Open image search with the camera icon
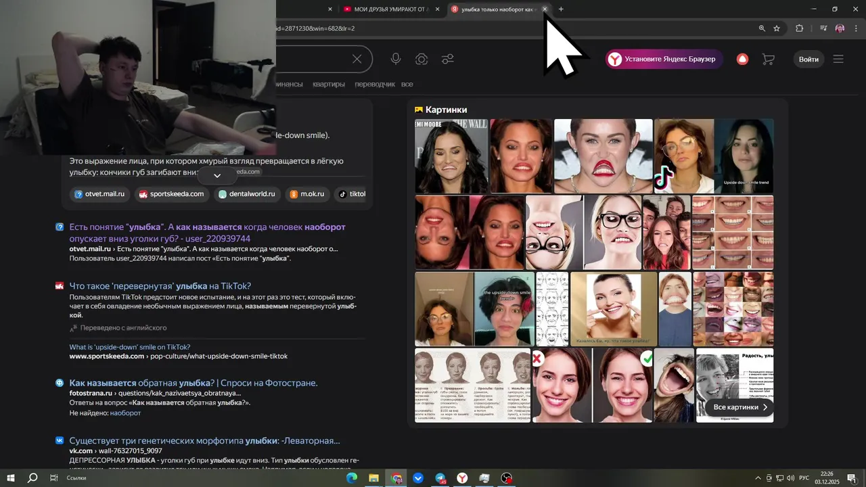Image resolution: width=866 pixels, height=487 pixels. point(421,59)
